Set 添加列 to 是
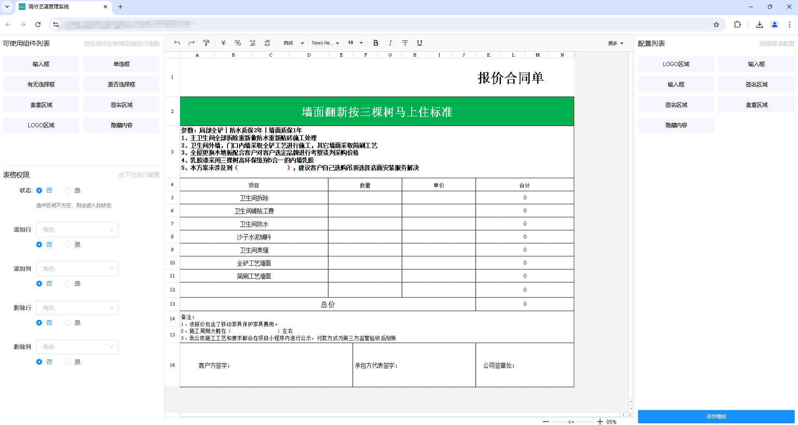The width and height of the screenshot is (798, 425). coord(68,284)
